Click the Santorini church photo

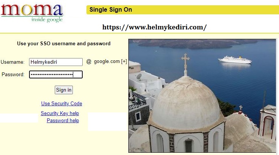202,96
